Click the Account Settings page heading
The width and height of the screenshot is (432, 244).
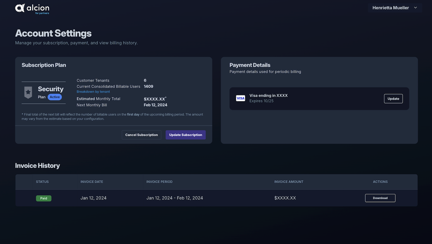click(53, 33)
